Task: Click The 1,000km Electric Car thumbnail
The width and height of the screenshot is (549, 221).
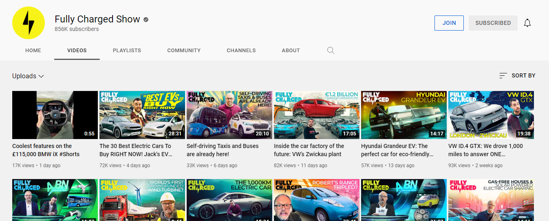Action: tap(229, 200)
